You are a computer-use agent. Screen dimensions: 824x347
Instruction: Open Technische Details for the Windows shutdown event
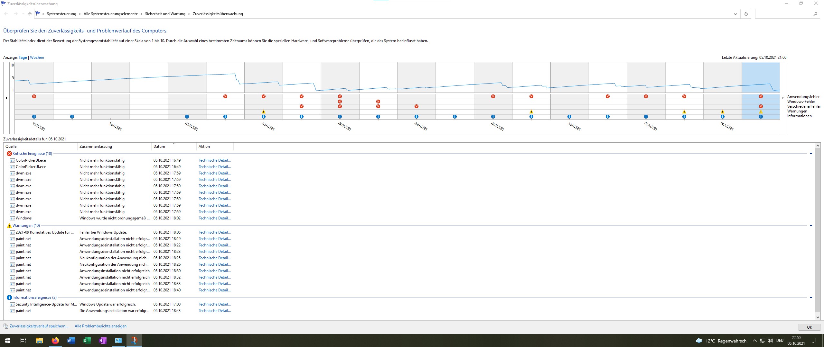tap(214, 218)
